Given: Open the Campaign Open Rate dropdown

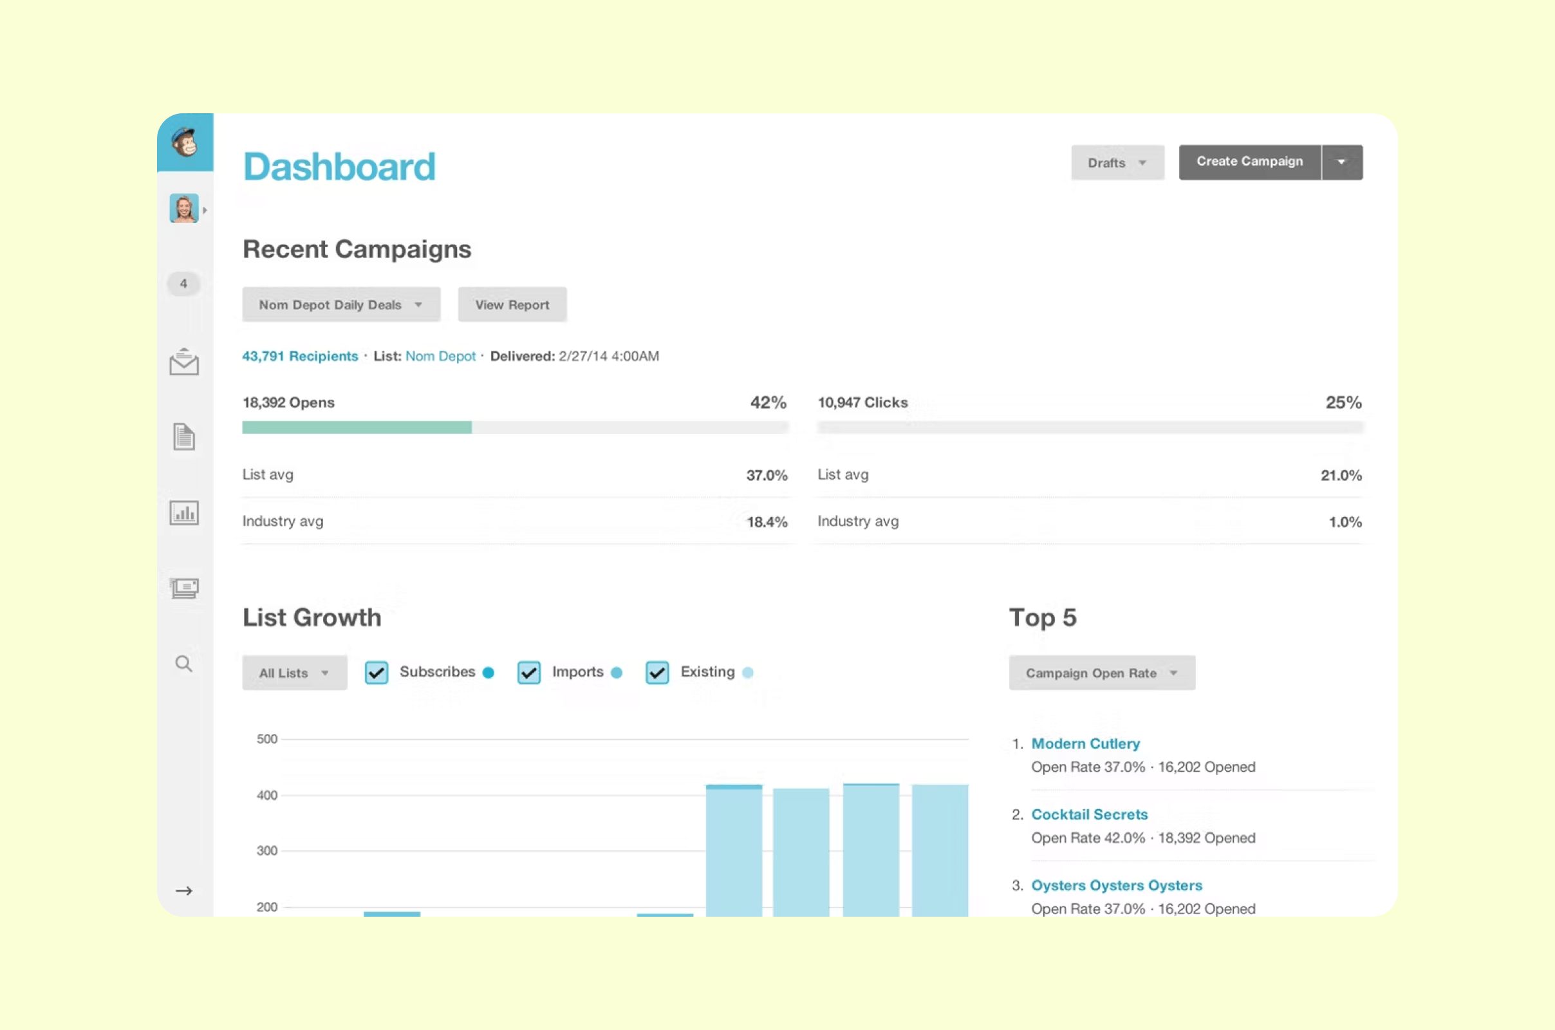Looking at the screenshot, I should pyautogui.click(x=1101, y=673).
